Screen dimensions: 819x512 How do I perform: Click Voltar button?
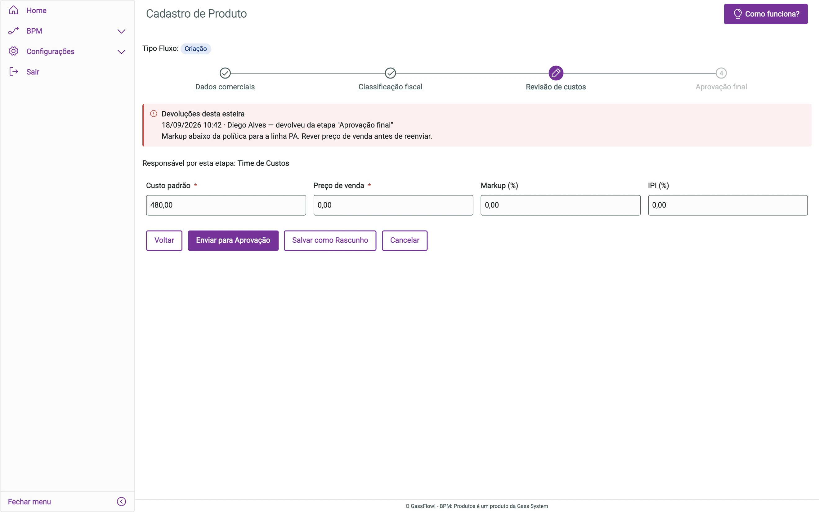coord(164,240)
